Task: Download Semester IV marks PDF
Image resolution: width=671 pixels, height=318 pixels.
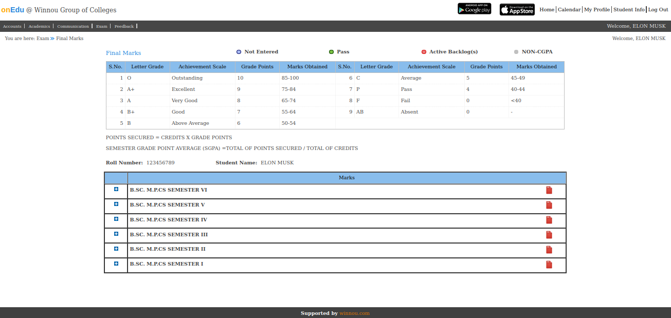Action: point(549,220)
